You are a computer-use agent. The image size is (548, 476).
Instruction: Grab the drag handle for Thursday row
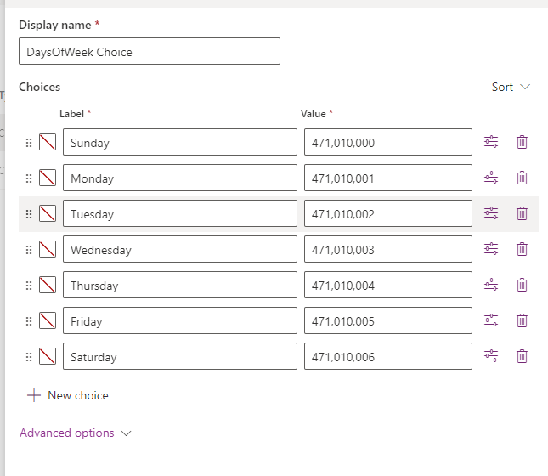[x=29, y=286]
